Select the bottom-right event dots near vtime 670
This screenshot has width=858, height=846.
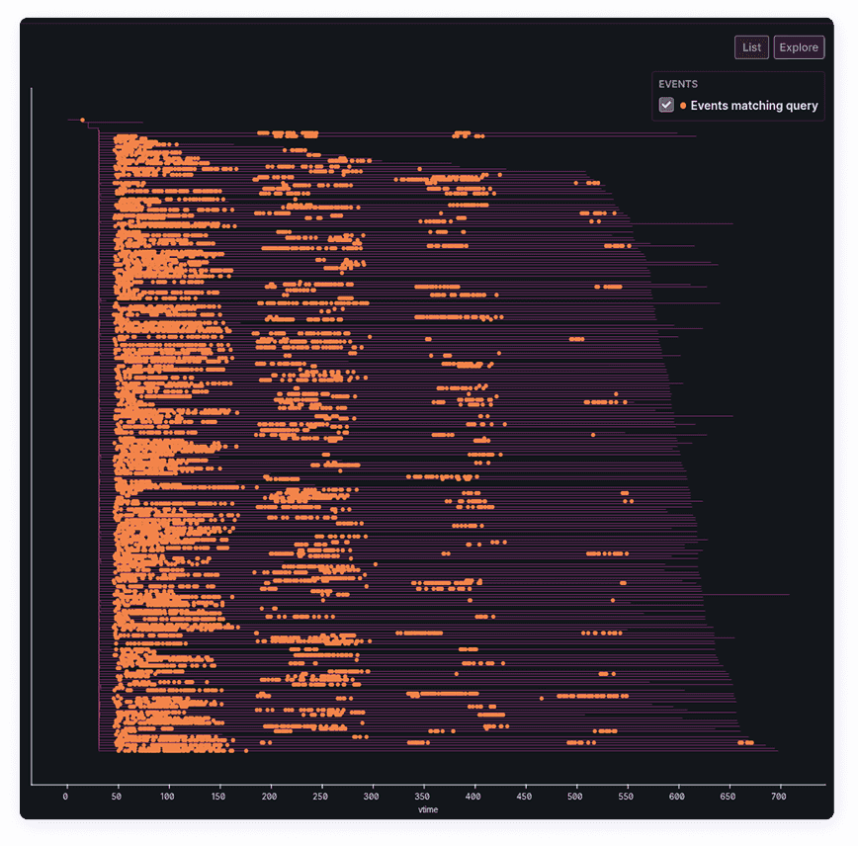tap(746, 742)
